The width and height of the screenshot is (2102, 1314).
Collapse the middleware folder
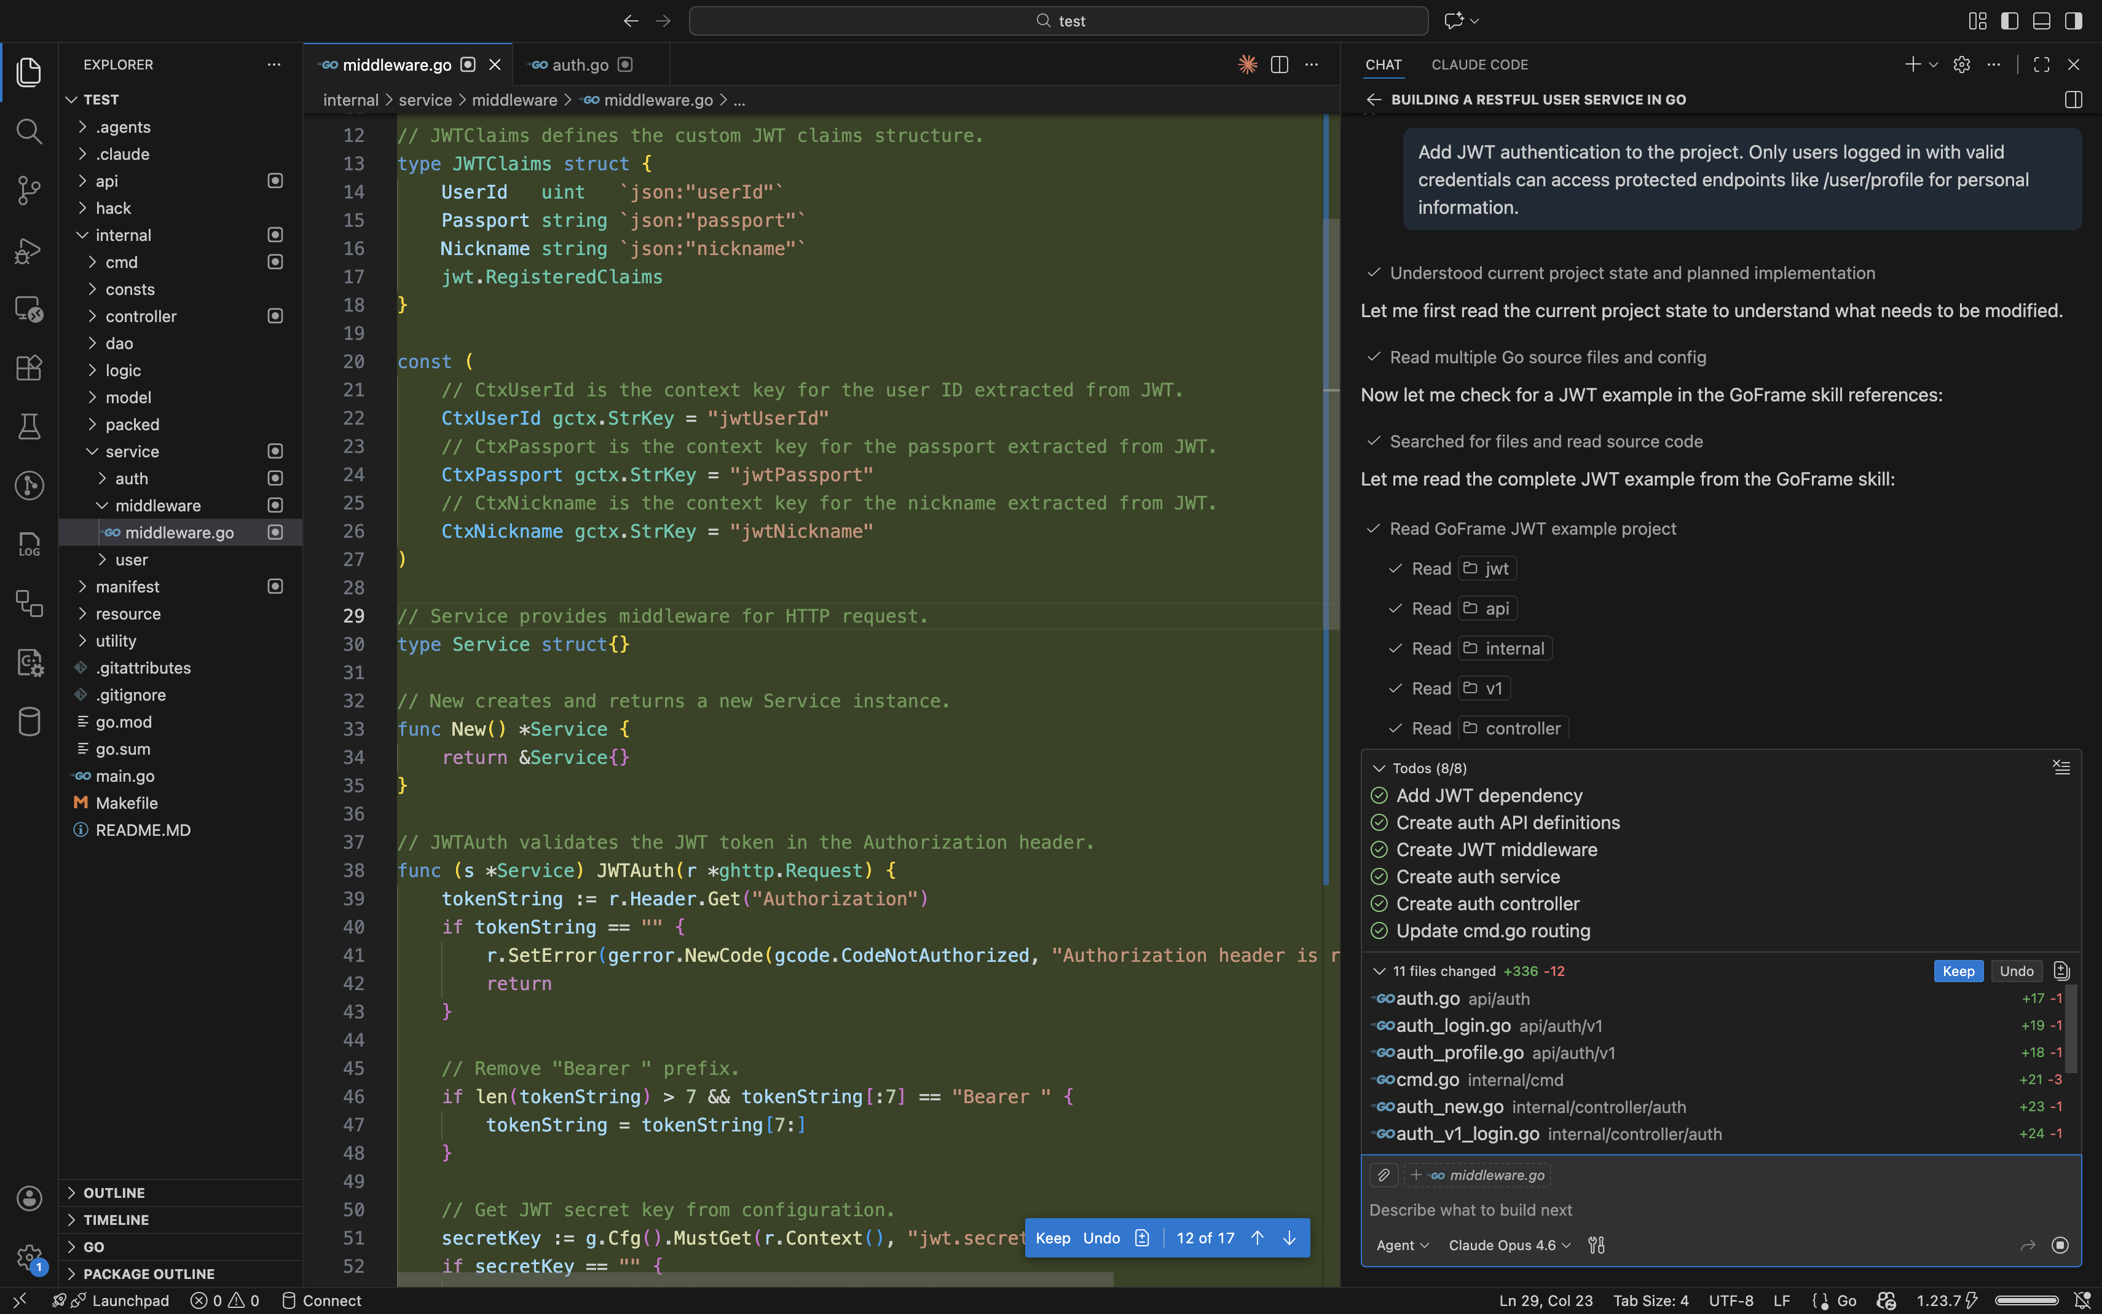pyautogui.click(x=180, y=505)
